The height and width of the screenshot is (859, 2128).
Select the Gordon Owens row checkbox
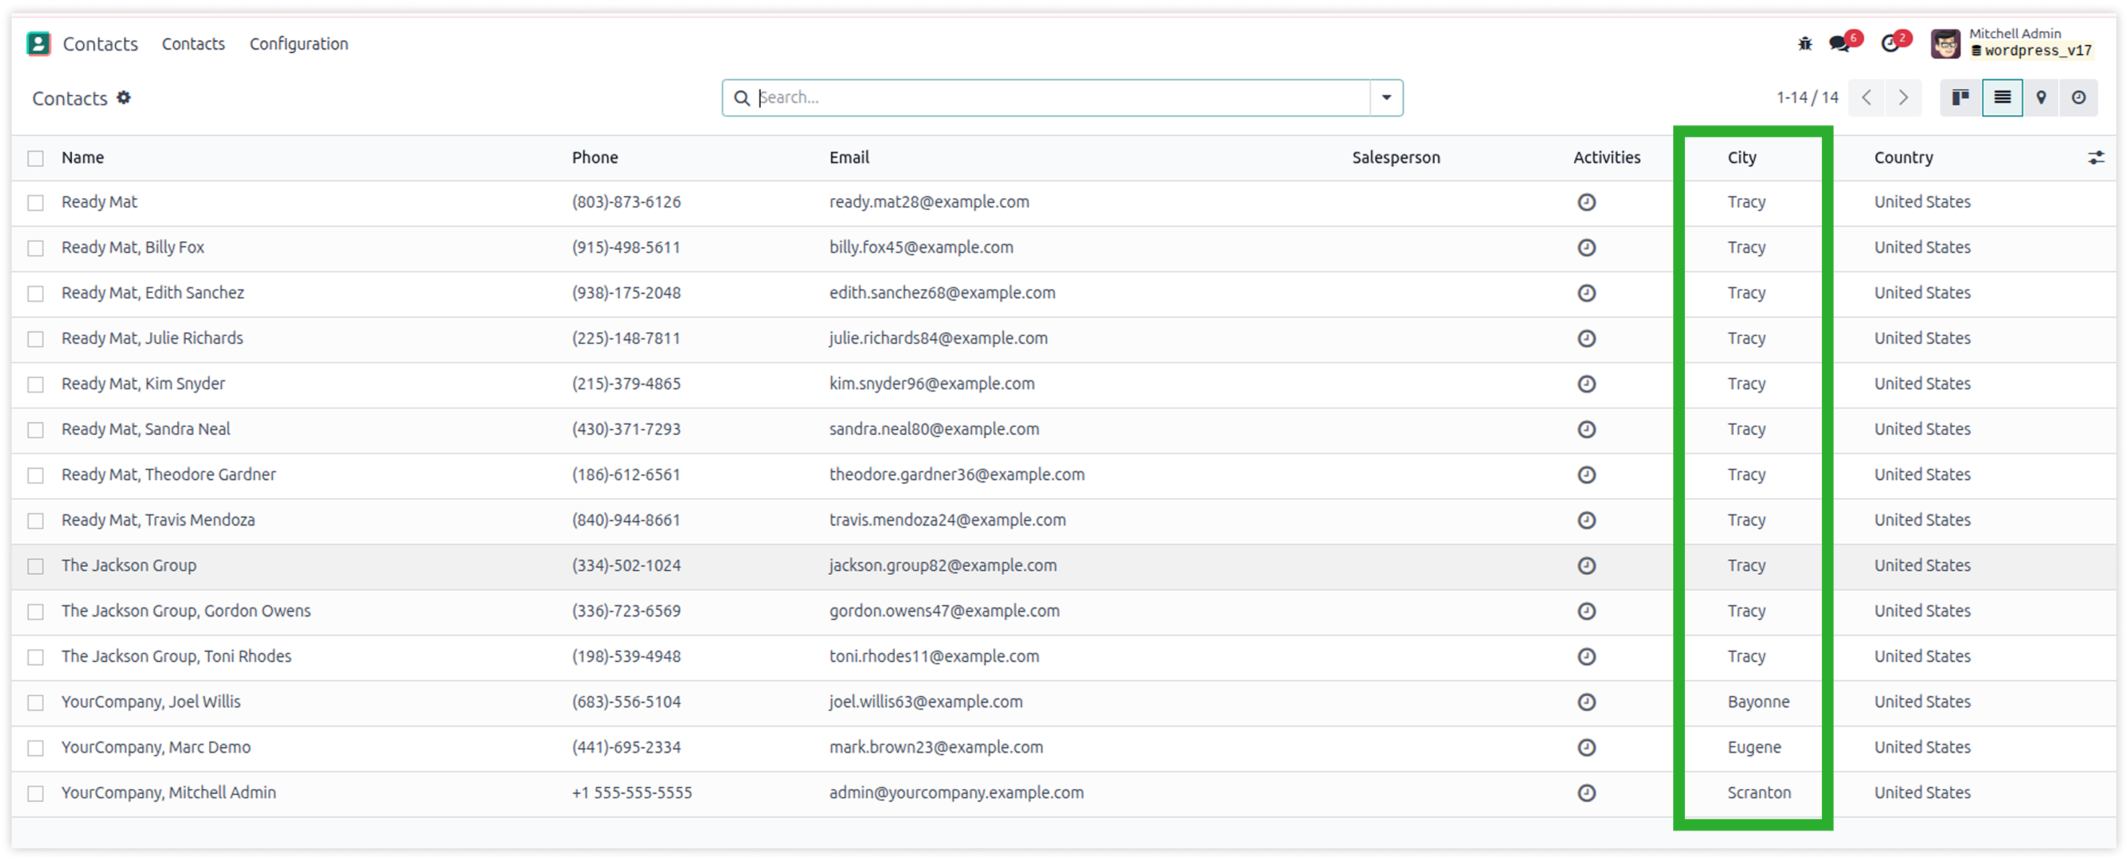tap(36, 612)
